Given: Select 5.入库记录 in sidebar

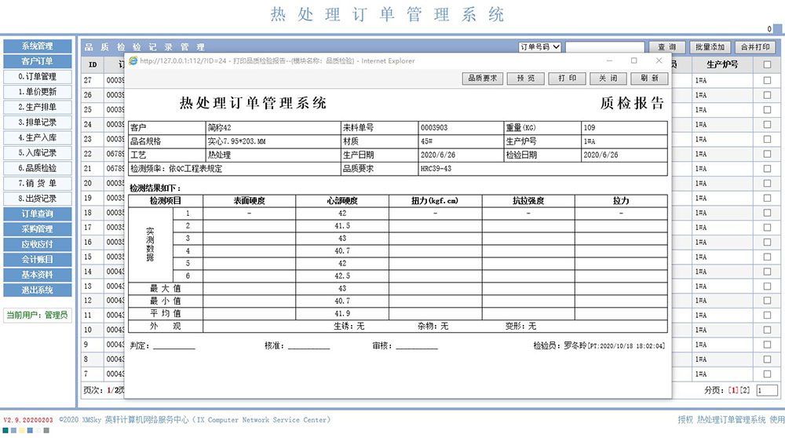Looking at the screenshot, I should (x=38, y=153).
